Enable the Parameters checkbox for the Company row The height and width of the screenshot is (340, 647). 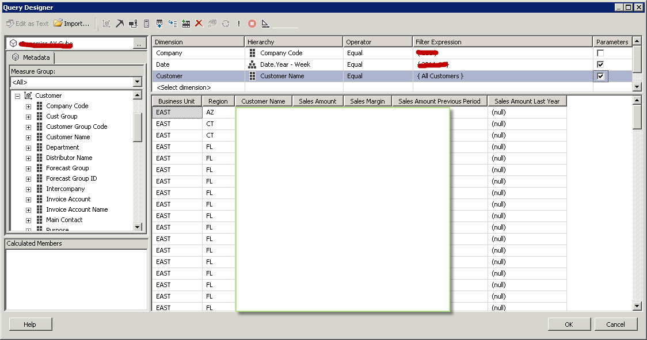point(601,52)
